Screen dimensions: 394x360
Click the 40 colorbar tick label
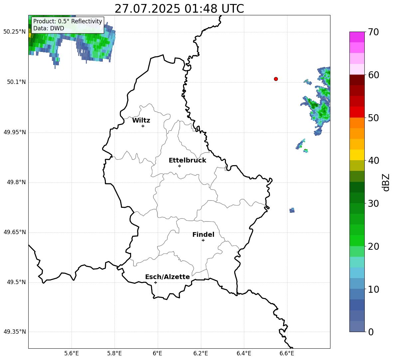[x=373, y=161]
